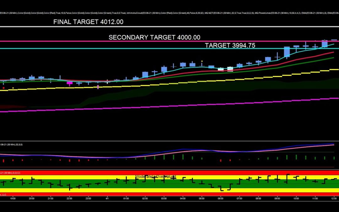This screenshot has width=339, height=212.
Task: Click the white candle above 06:00
Action: (221, 69)
